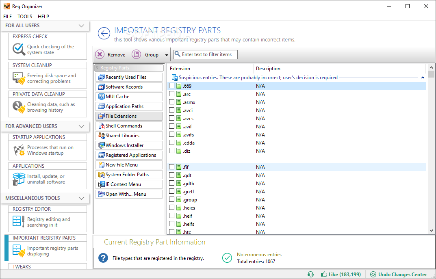Screen dimensions: 436x279
Task: Open Startup Applications flag icon
Action: (x=19, y=150)
